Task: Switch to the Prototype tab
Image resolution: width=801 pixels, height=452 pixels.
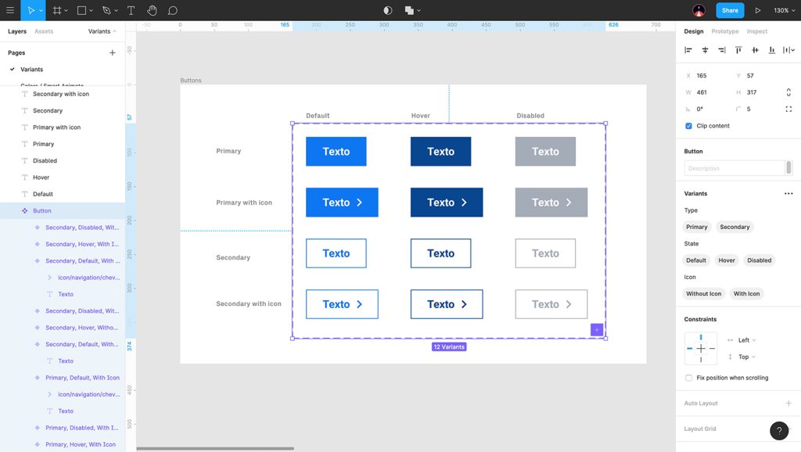Action: [724, 31]
